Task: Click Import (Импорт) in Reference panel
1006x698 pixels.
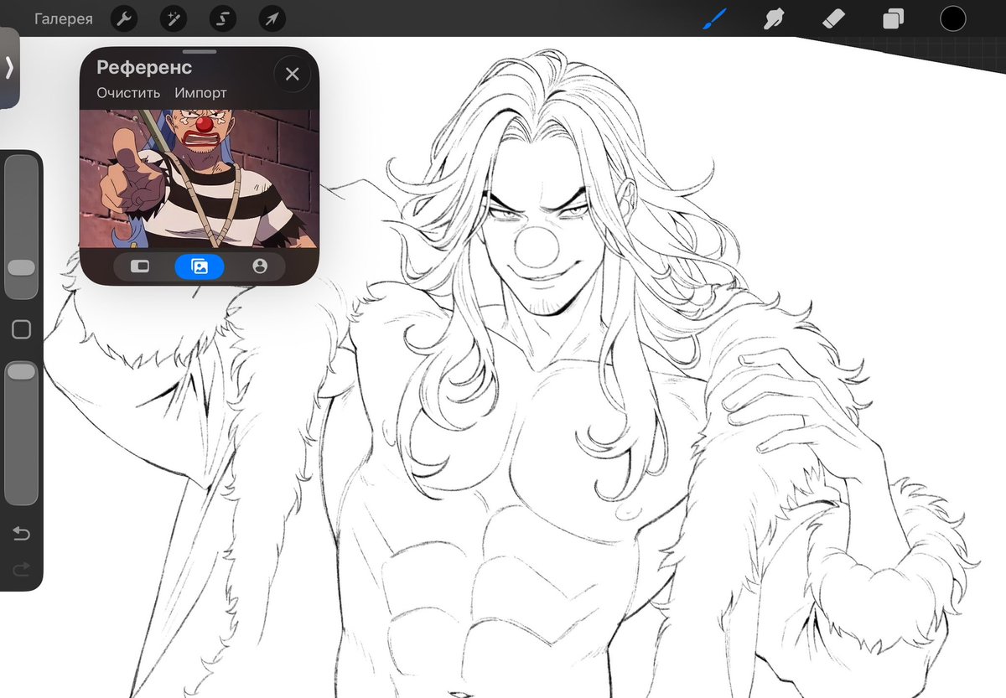Action: (x=200, y=93)
